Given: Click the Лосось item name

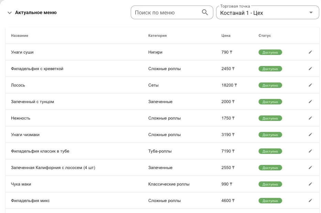Looking at the screenshot, I should (18, 85).
